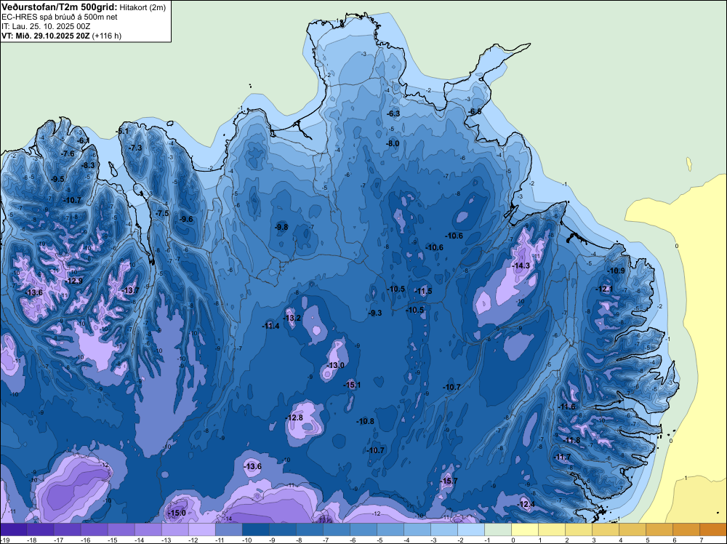727x544 pixels.
Task: Click the -10.9 temperature label
Action: (x=616, y=271)
